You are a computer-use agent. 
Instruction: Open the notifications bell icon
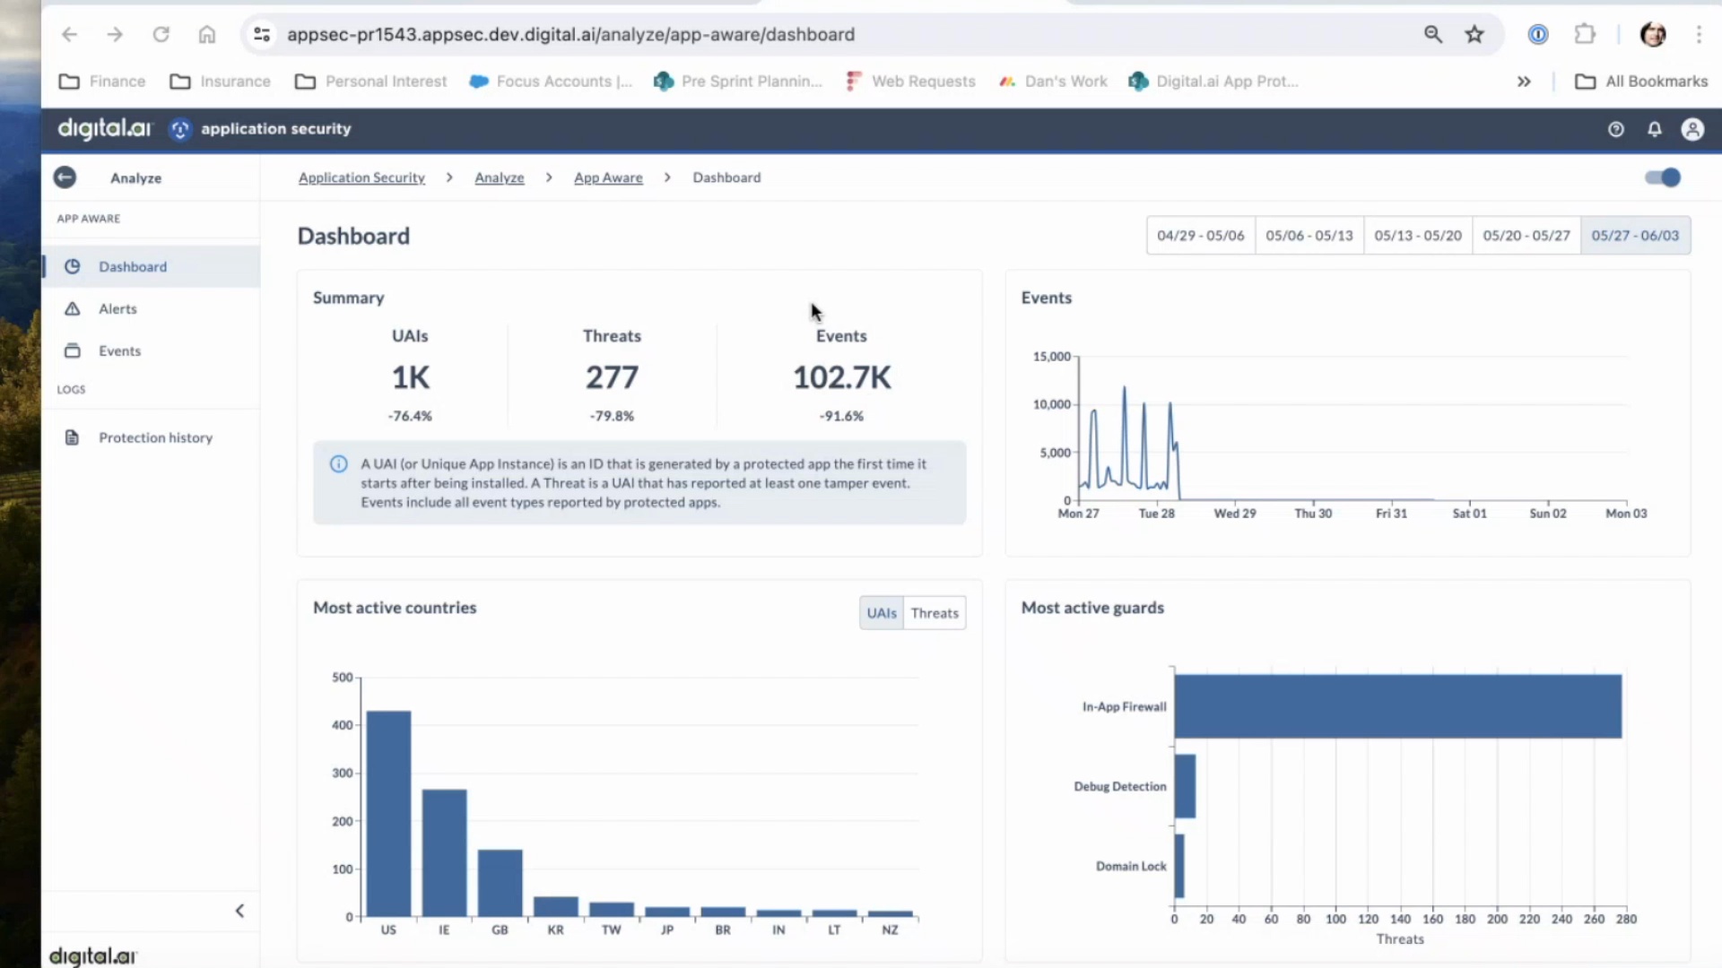[1654, 129]
